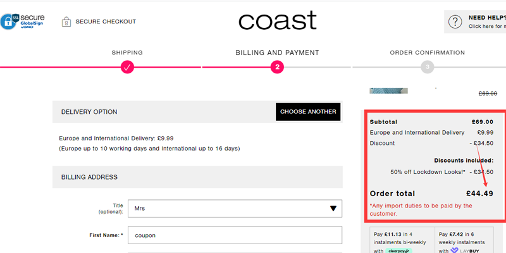Click the Order total £44.49 amount

479,194
